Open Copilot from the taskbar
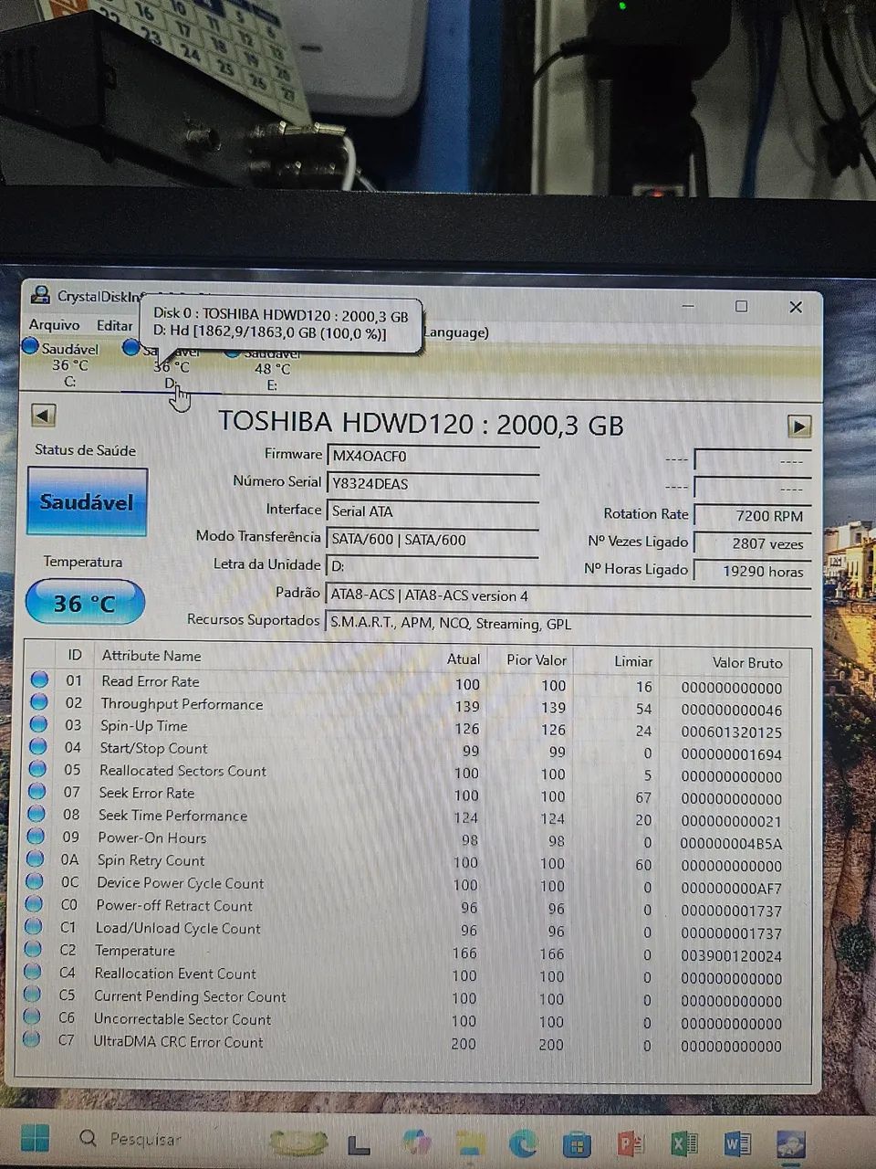 [416, 1141]
